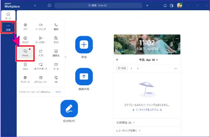Viewport: 210px width, 137px height.
Task: Click the plus icon beside search
Action: [x=147, y=5]
